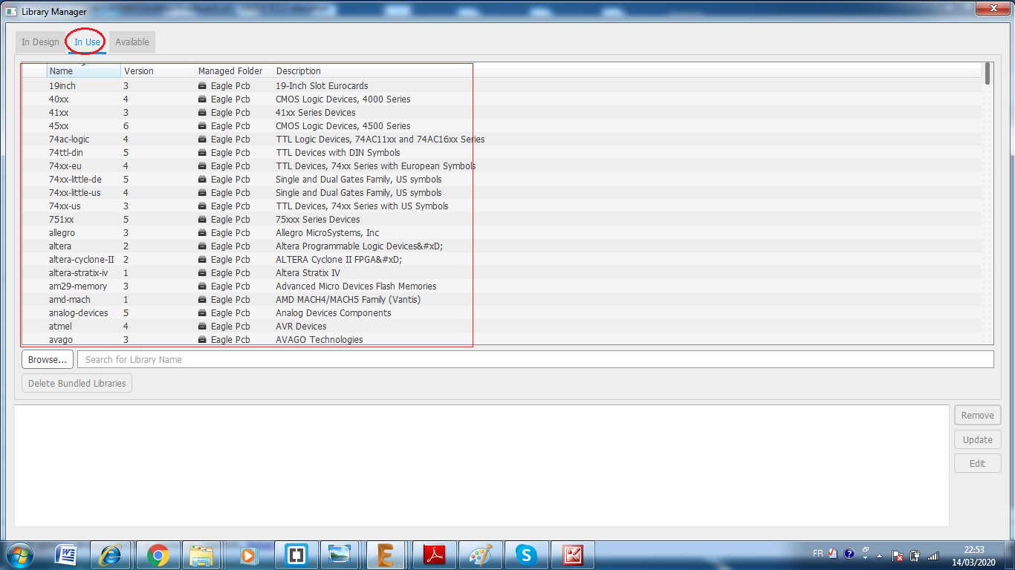Click the managed folder icon for 74ttl-din
Image resolution: width=1015 pixels, height=570 pixels.
coord(202,153)
